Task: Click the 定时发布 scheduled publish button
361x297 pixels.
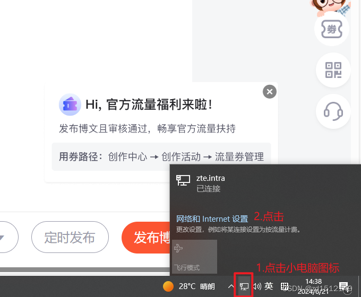Action: coord(70,237)
